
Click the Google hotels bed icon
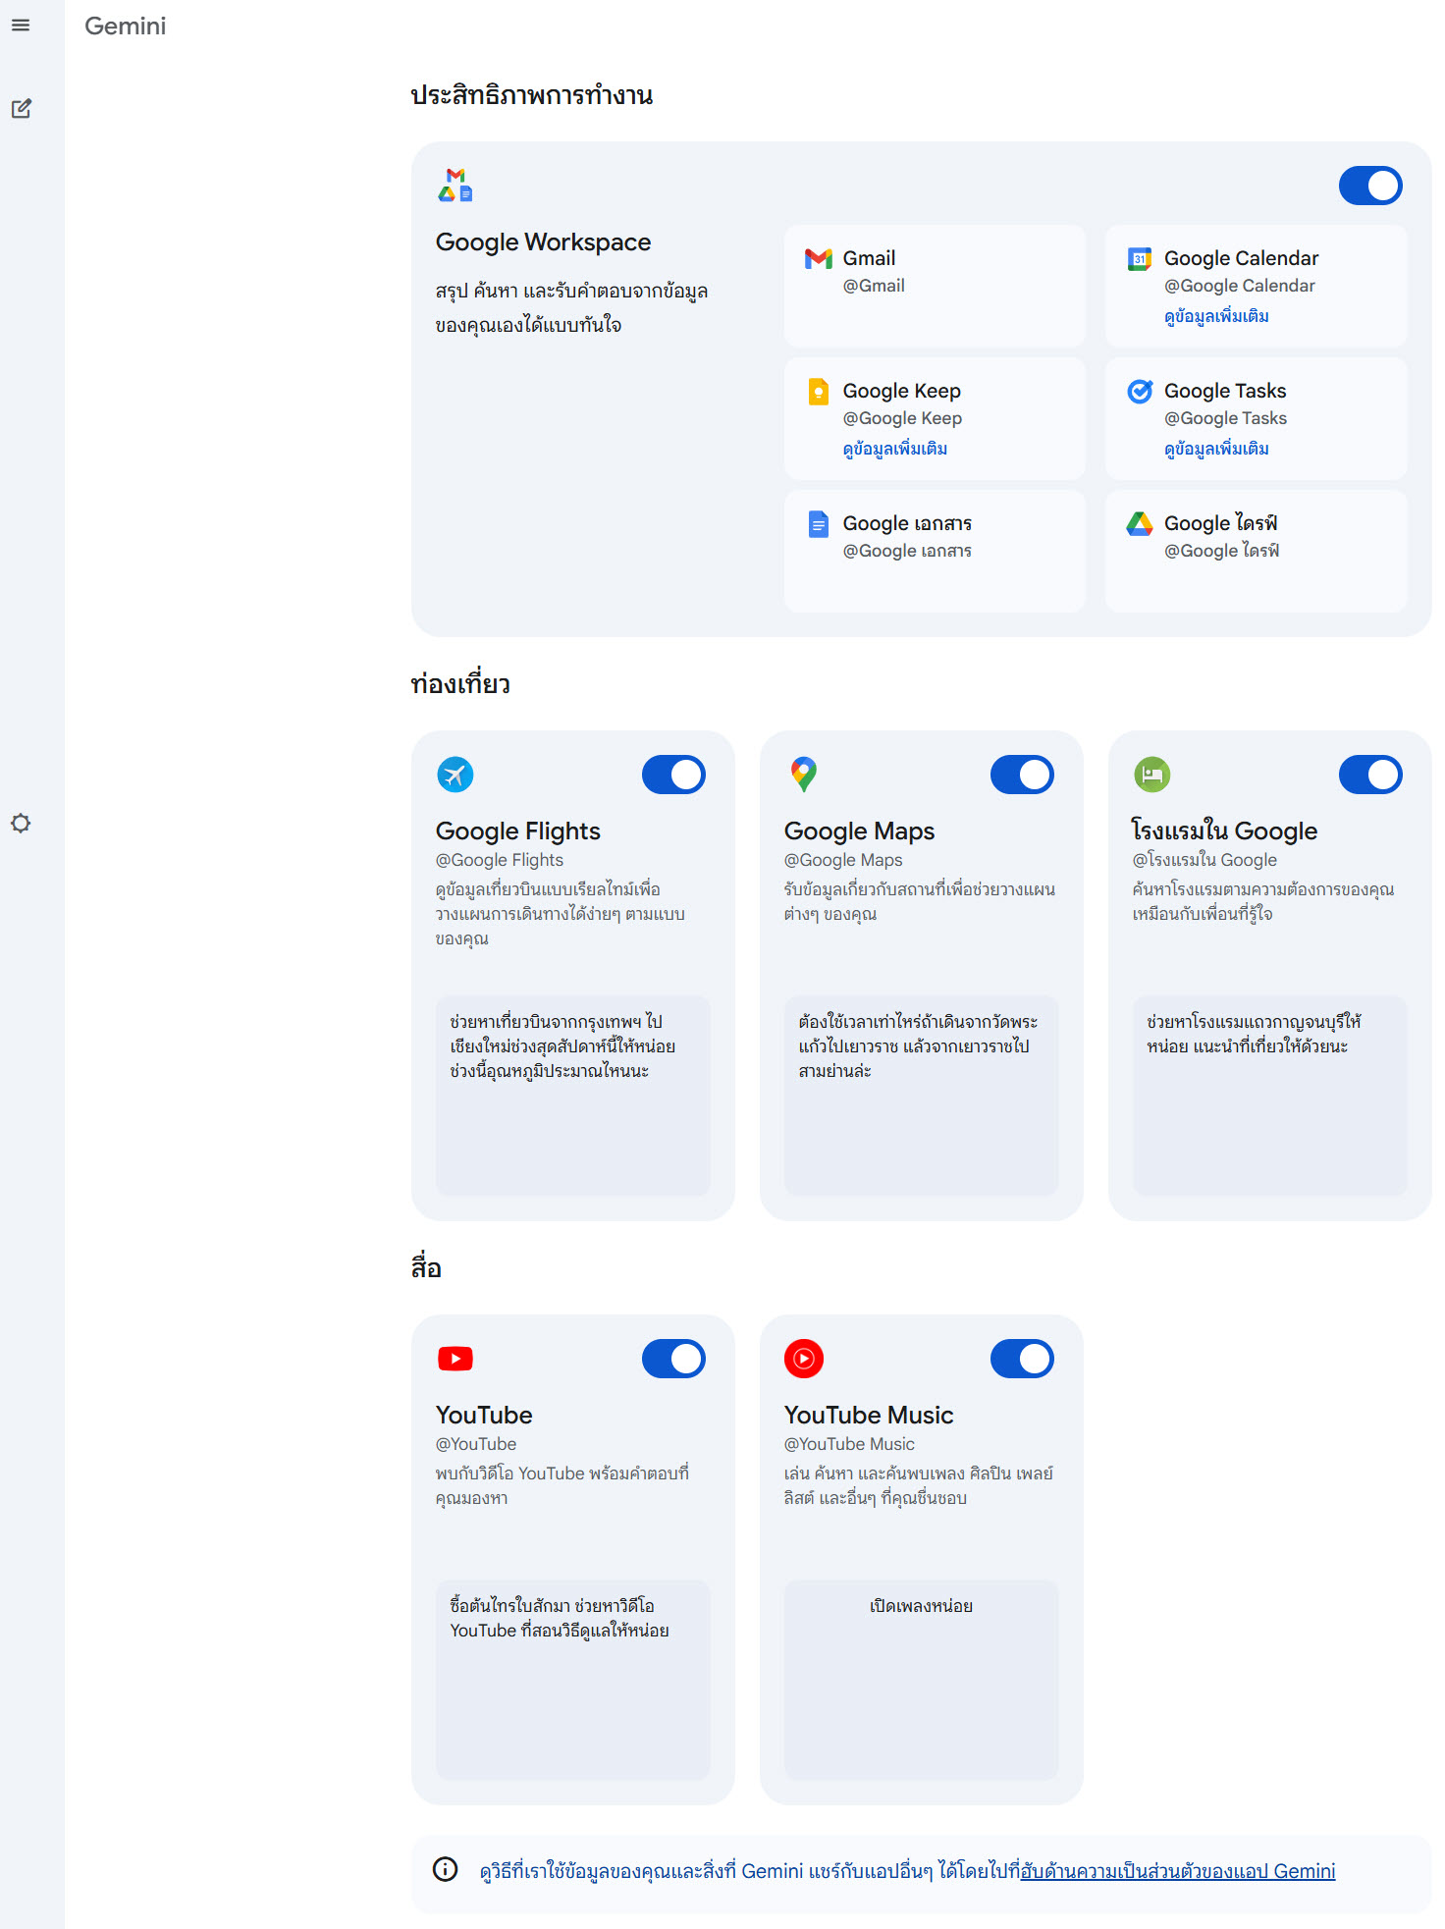(x=1152, y=775)
